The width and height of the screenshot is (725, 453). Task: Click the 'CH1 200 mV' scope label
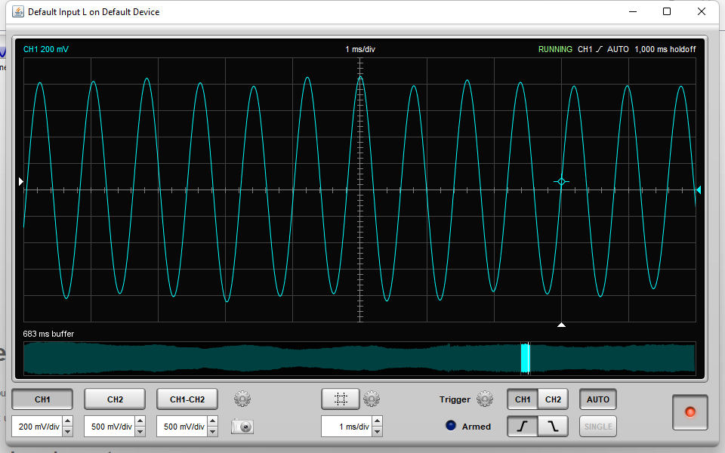coord(46,50)
